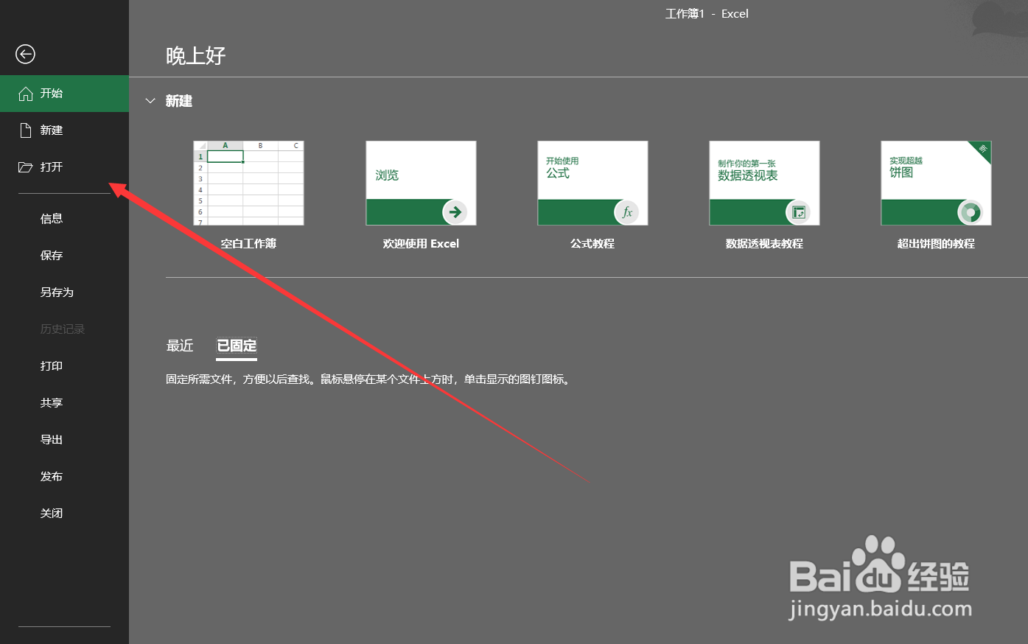1028x644 pixels.
Task: Click 关闭 in the sidebar
Action: point(64,514)
